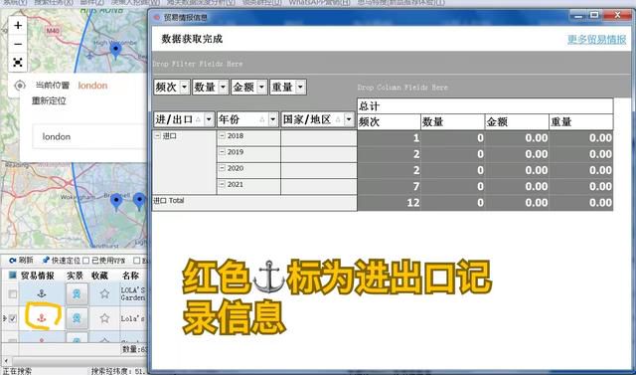Screen dimensions: 636x375
Task: Open the 国家/地区 filter dropdown
Action: (349, 119)
